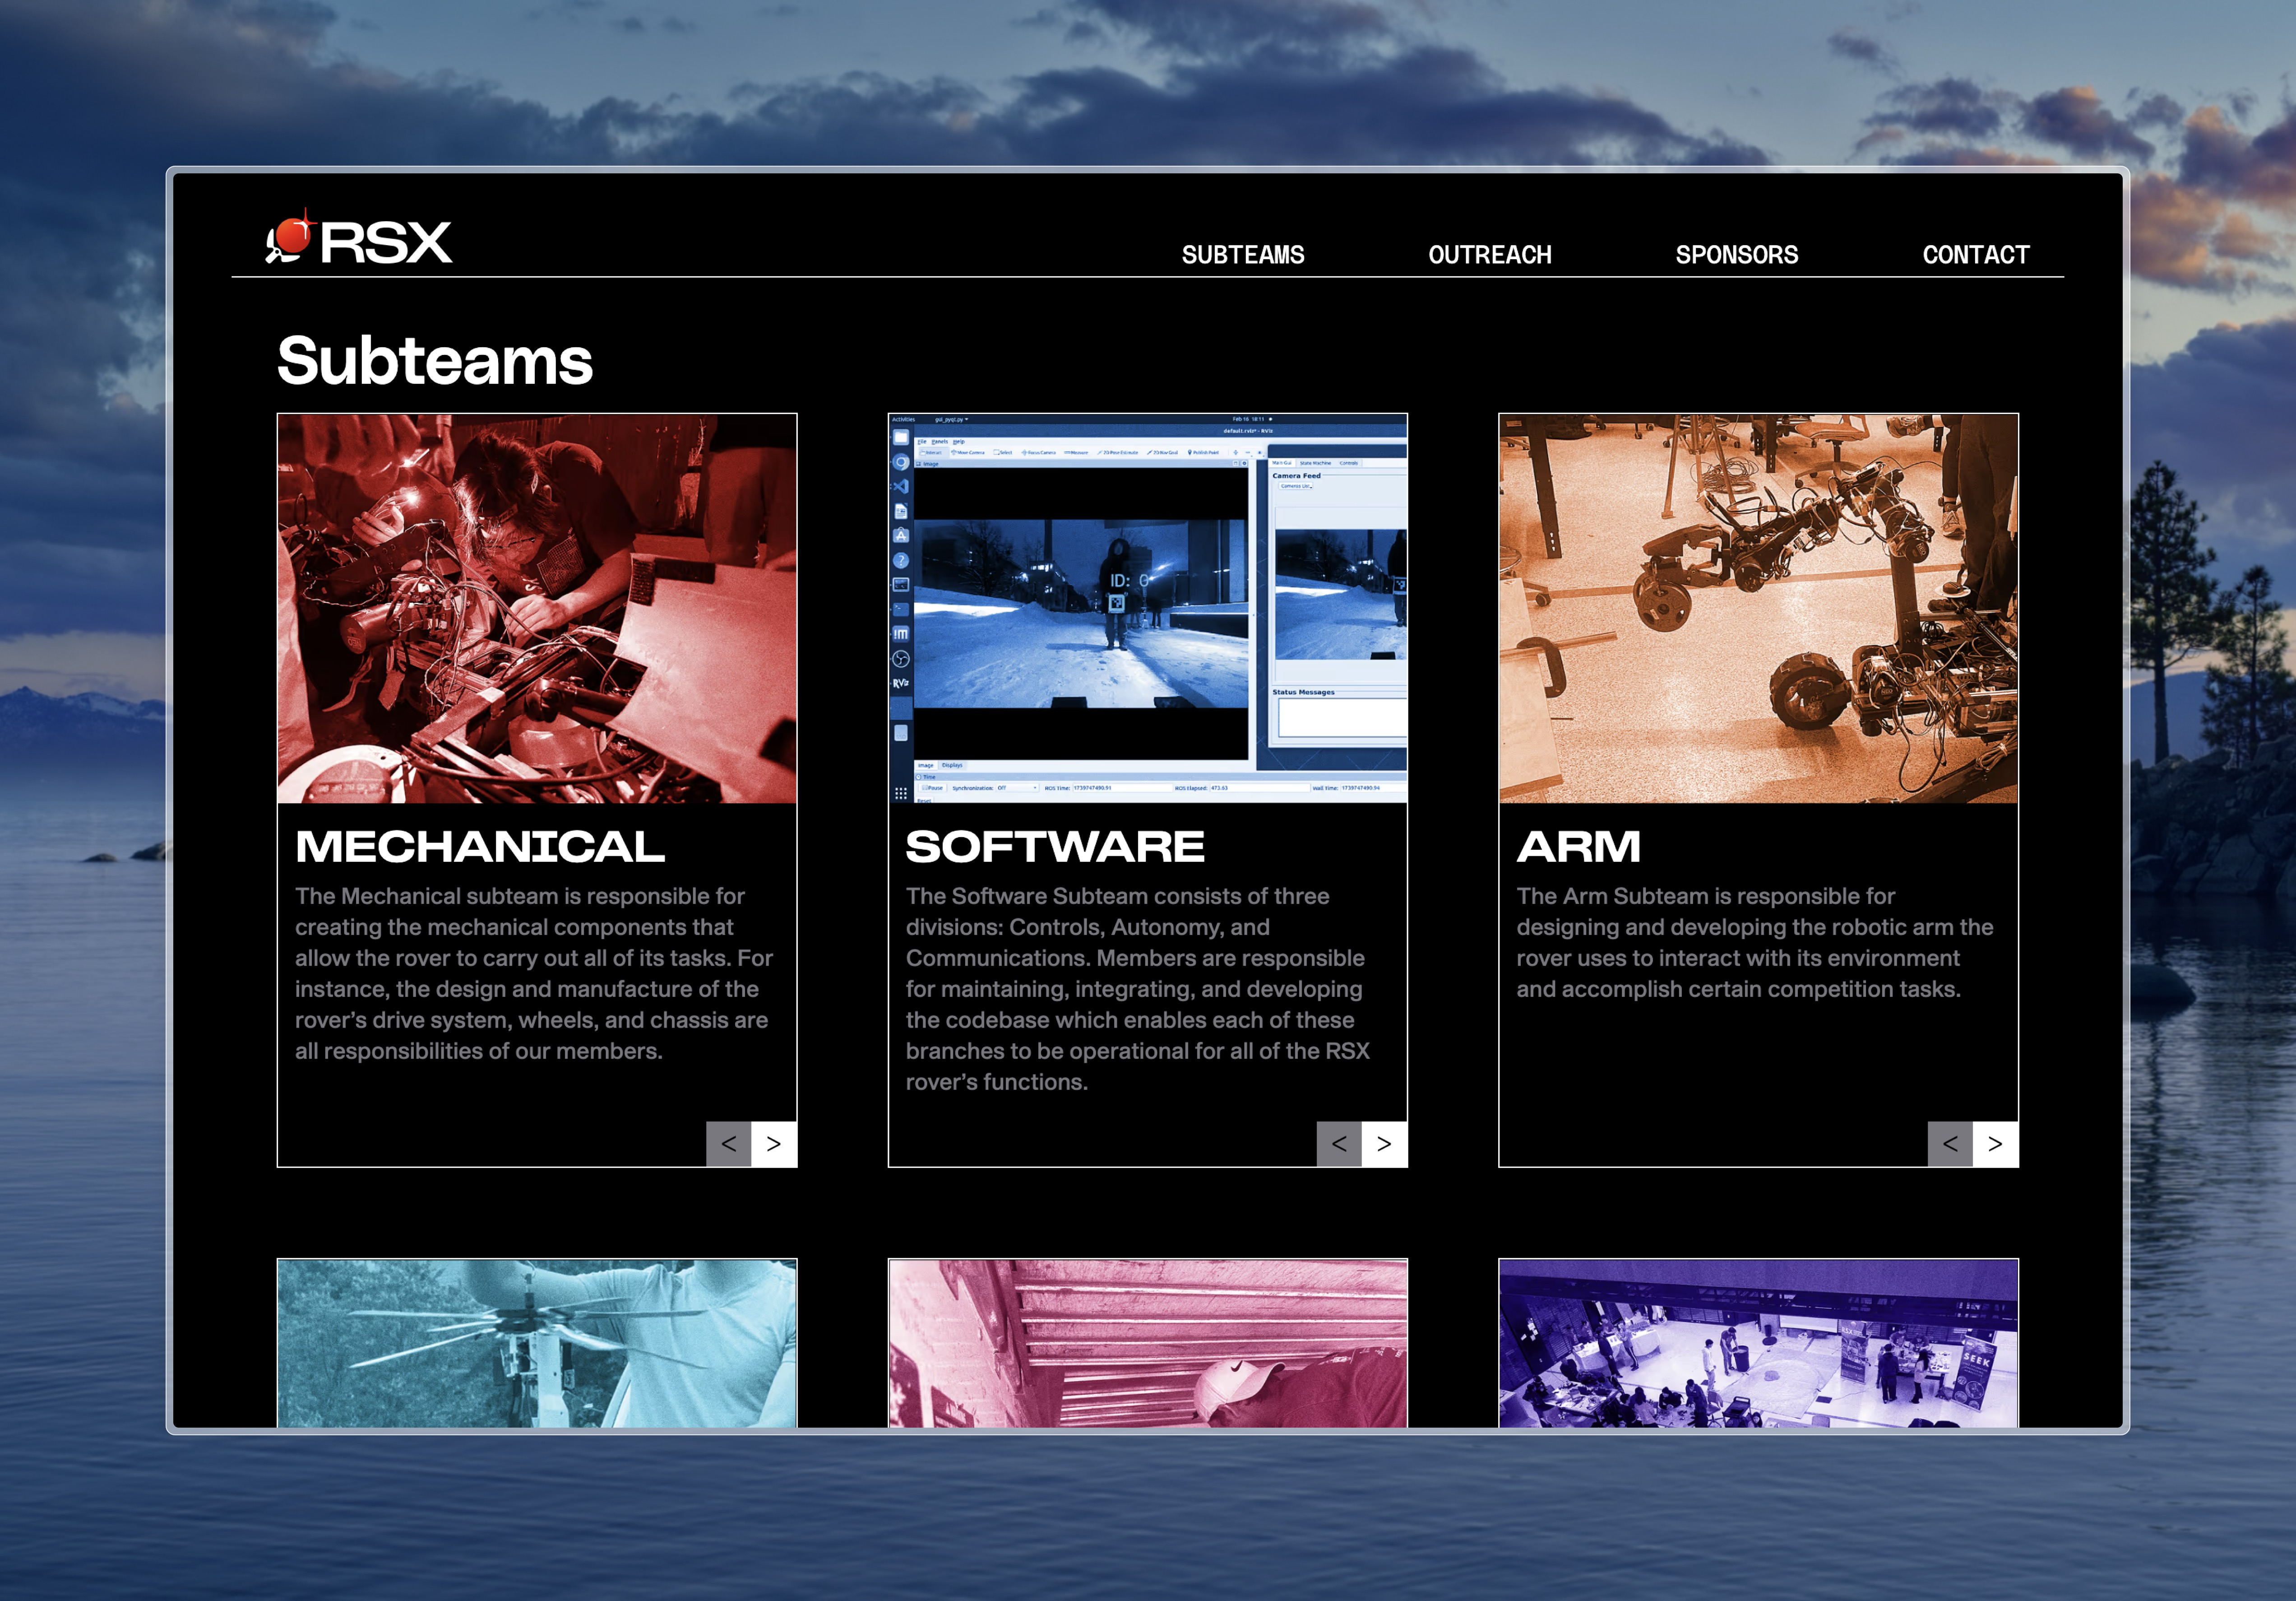
Task: Click the previous arrow on the Arm card
Action: tap(1950, 1144)
